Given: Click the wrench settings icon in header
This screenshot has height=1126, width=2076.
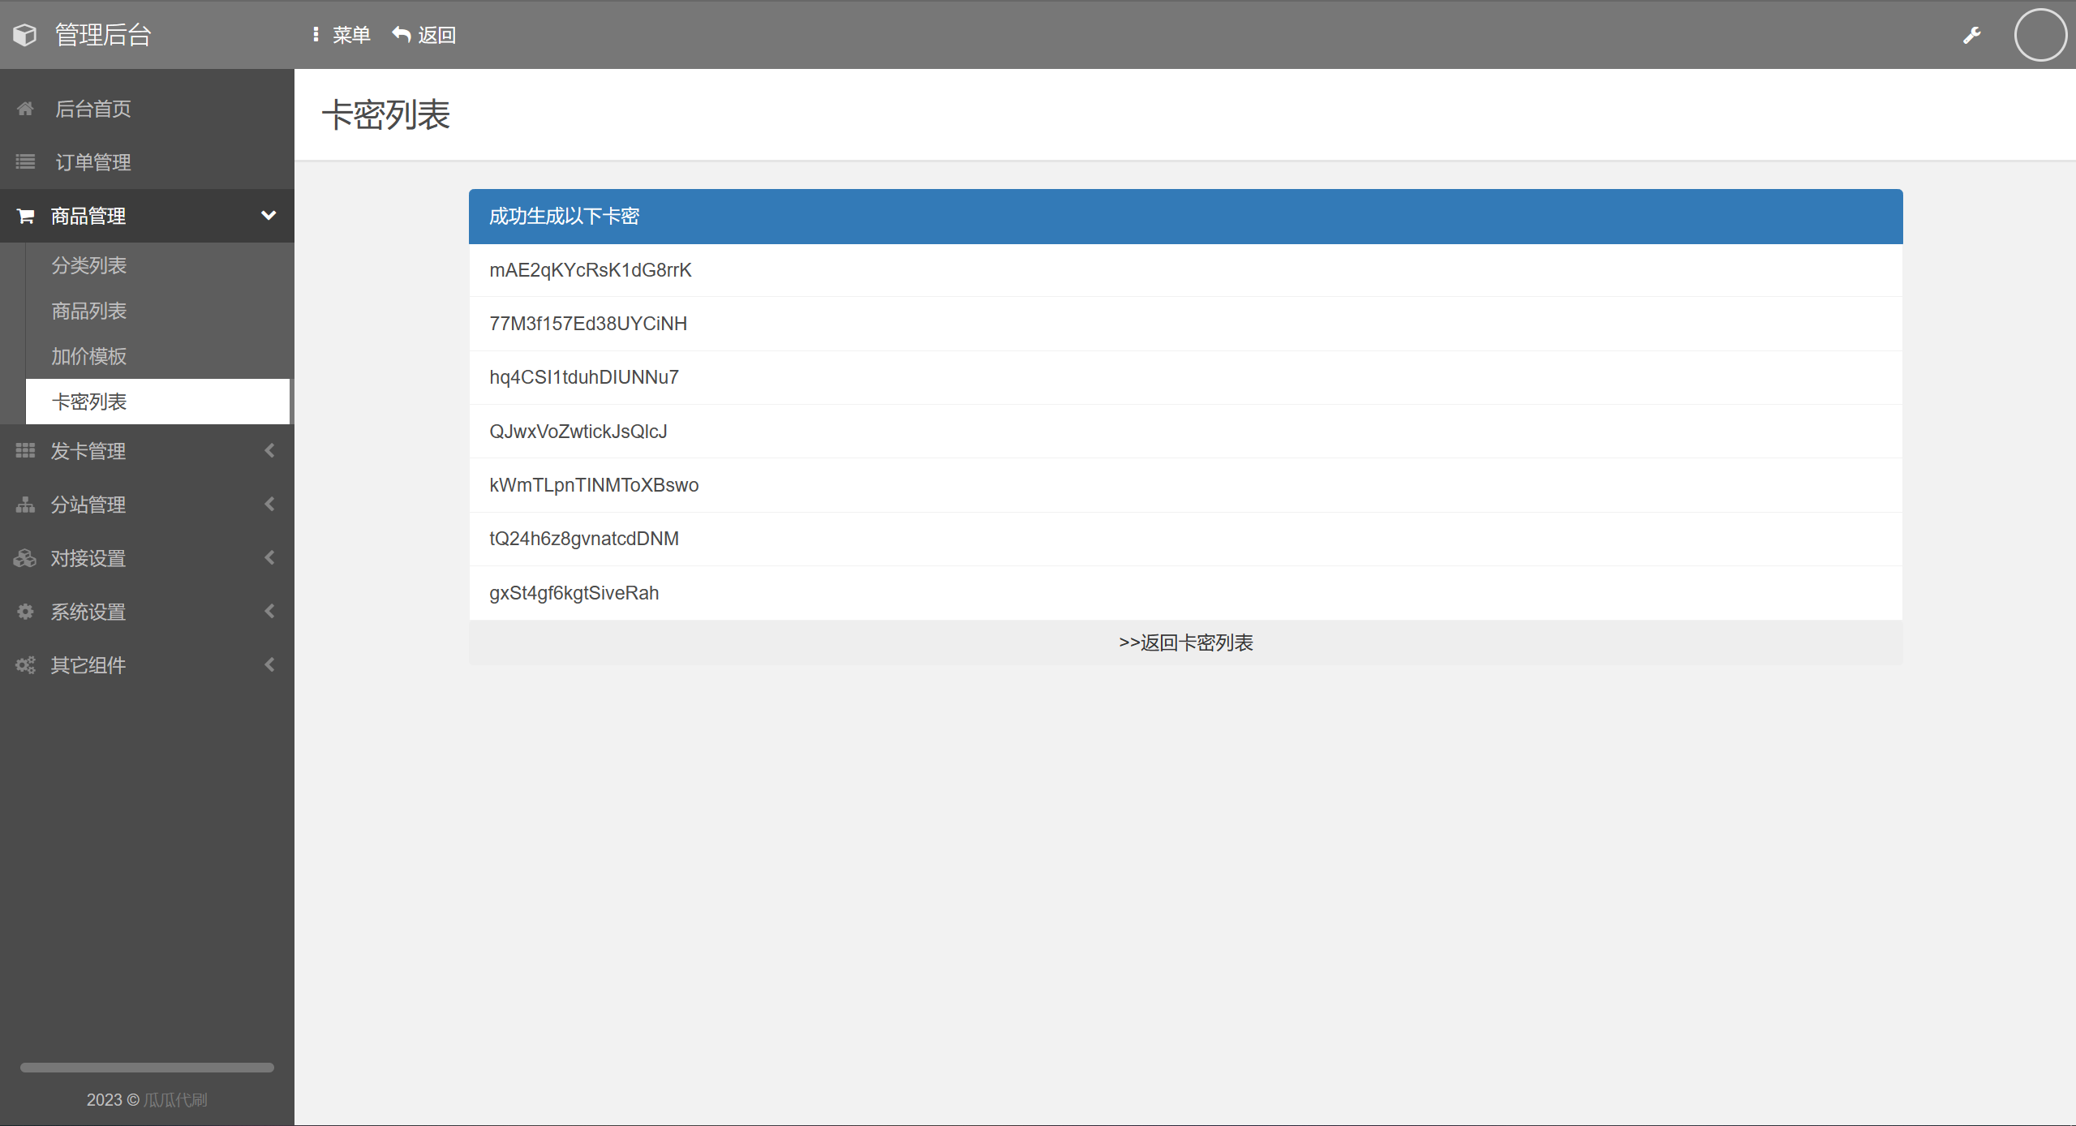Looking at the screenshot, I should tap(1971, 35).
